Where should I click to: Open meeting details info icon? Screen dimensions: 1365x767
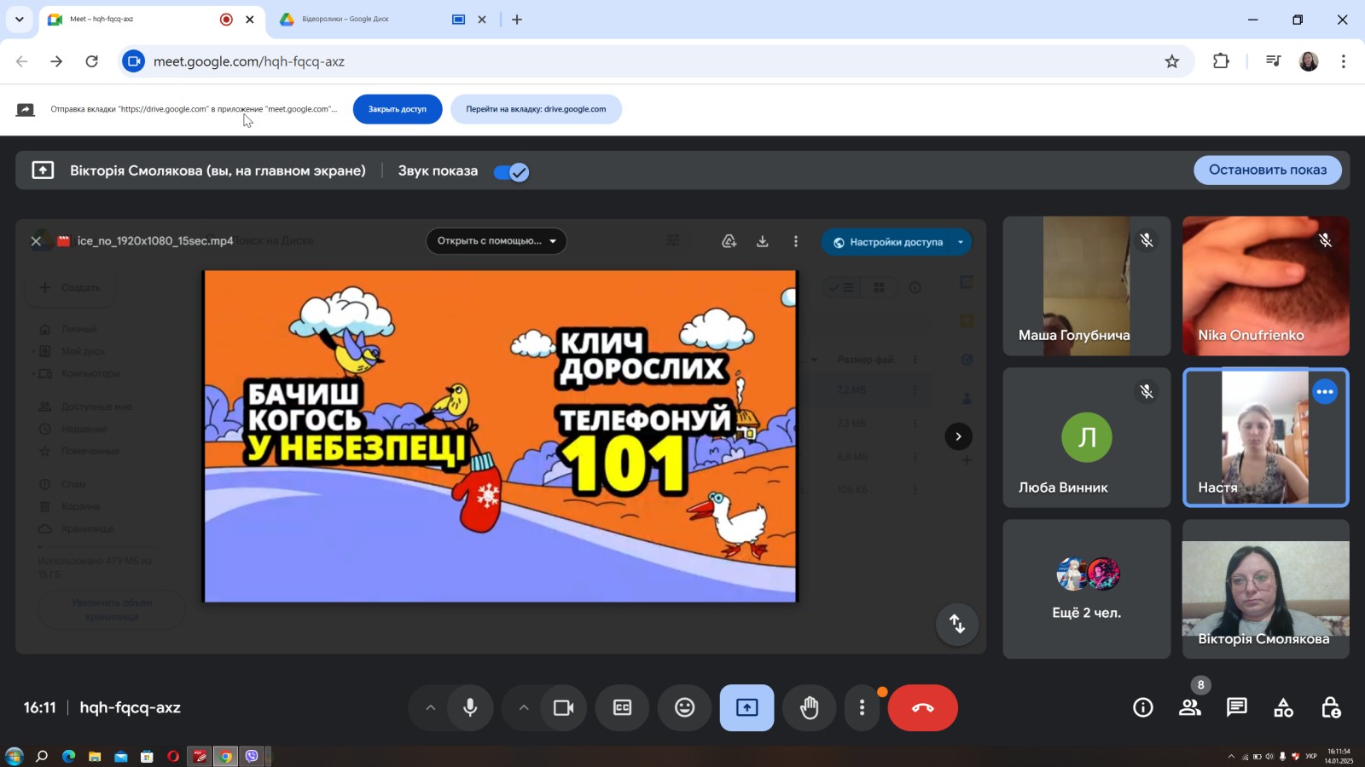coord(1142,707)
